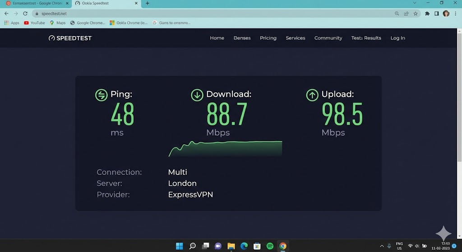Click the 48 ms ping value
Viewport: 462px width, 252px height.
pos(123,114)
